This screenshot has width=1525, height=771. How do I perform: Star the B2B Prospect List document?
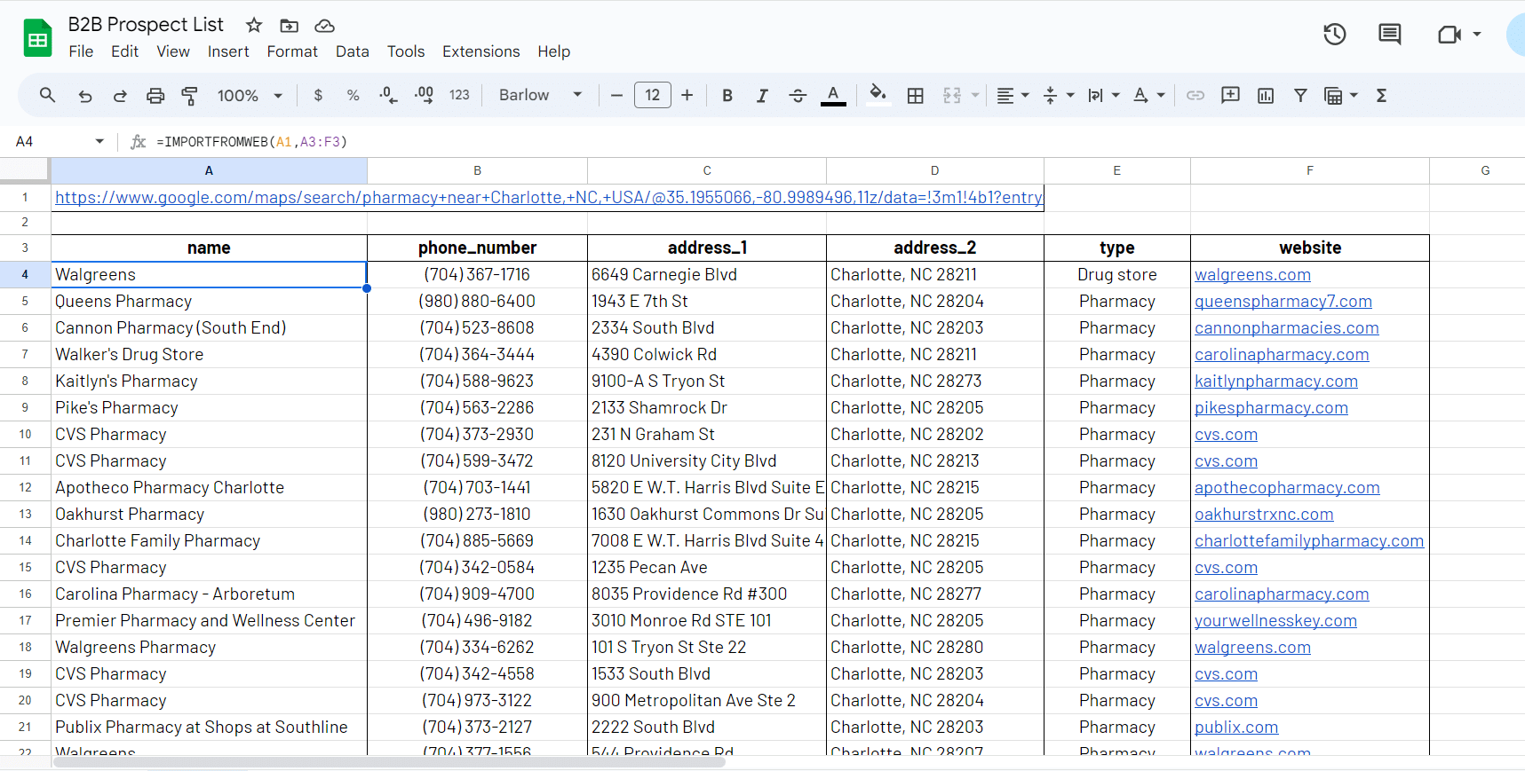click(x=254, y=26)
